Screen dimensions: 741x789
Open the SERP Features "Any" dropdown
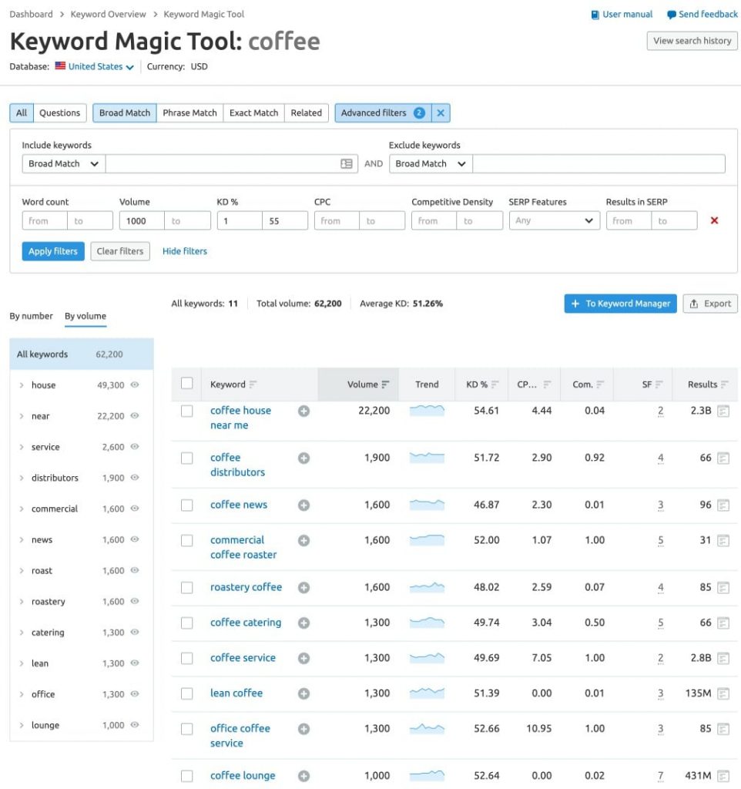(553, 220)
